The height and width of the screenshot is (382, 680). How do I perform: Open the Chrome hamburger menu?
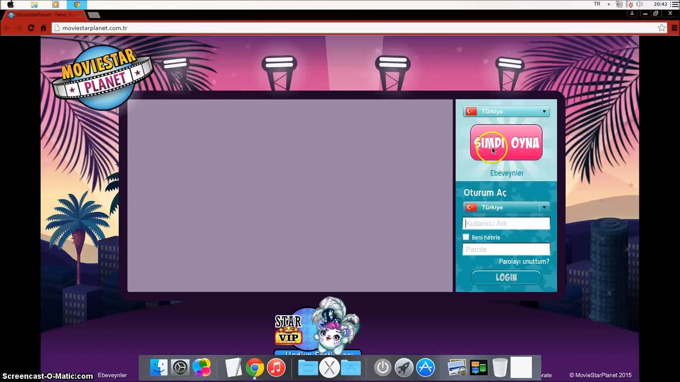[x=675, y=28]
